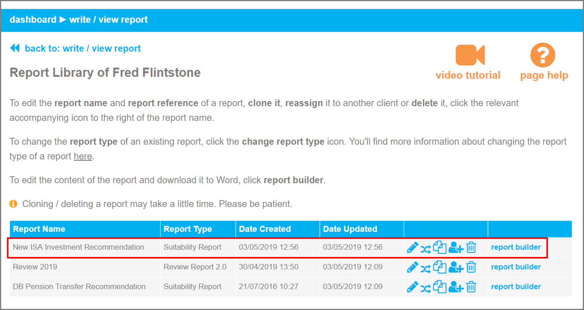This screenshot has height=310, width=584.
Task: Reassign "DB Pension Transfer Recommendation" using the person icon
Action: click(456, 286)
